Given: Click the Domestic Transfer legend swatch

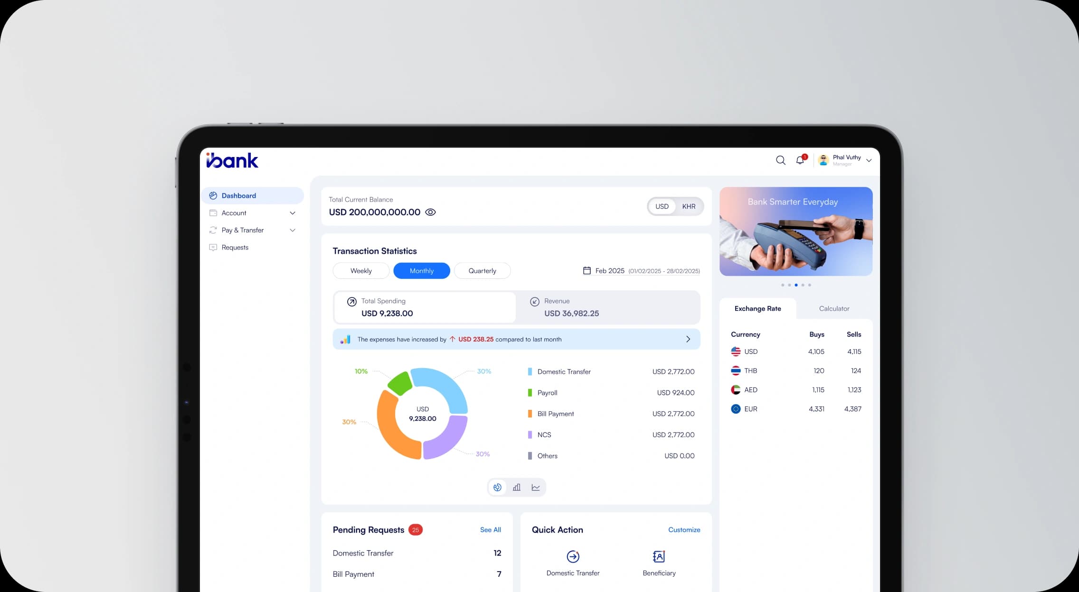Looking at the screenshot, I should 530,372.
